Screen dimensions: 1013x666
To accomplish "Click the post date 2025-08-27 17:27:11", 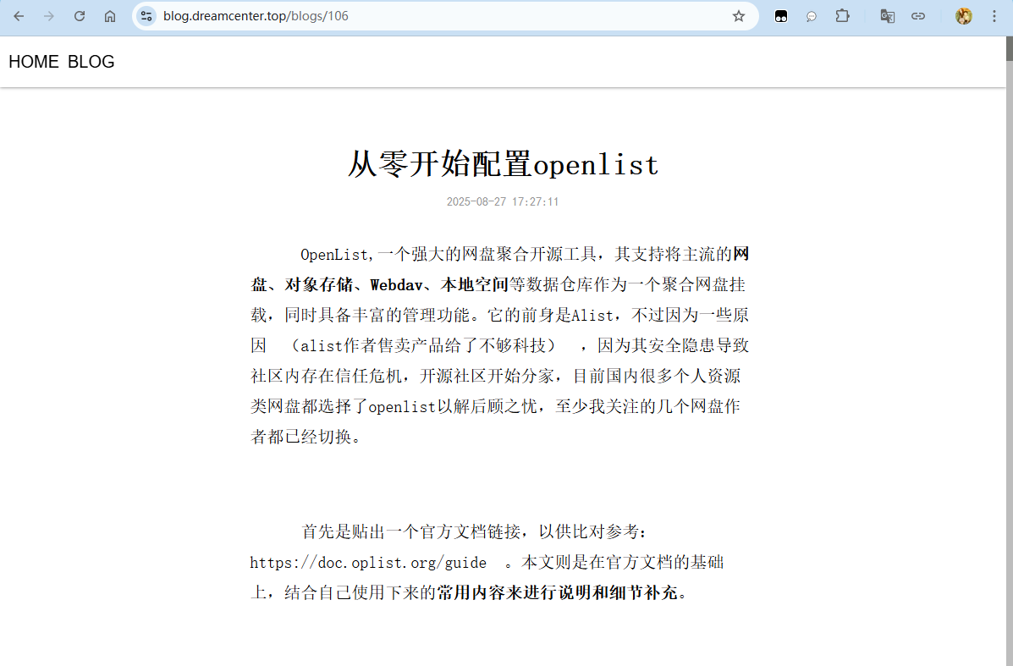I will click(503, 202).
